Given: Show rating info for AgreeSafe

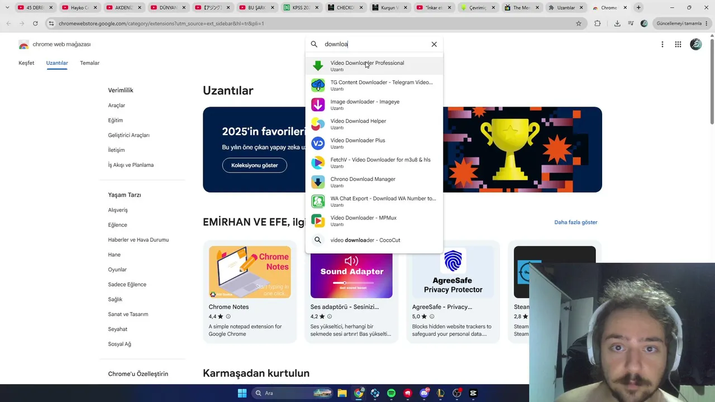Looking at the screenshot, I should [x=432, y=317].
